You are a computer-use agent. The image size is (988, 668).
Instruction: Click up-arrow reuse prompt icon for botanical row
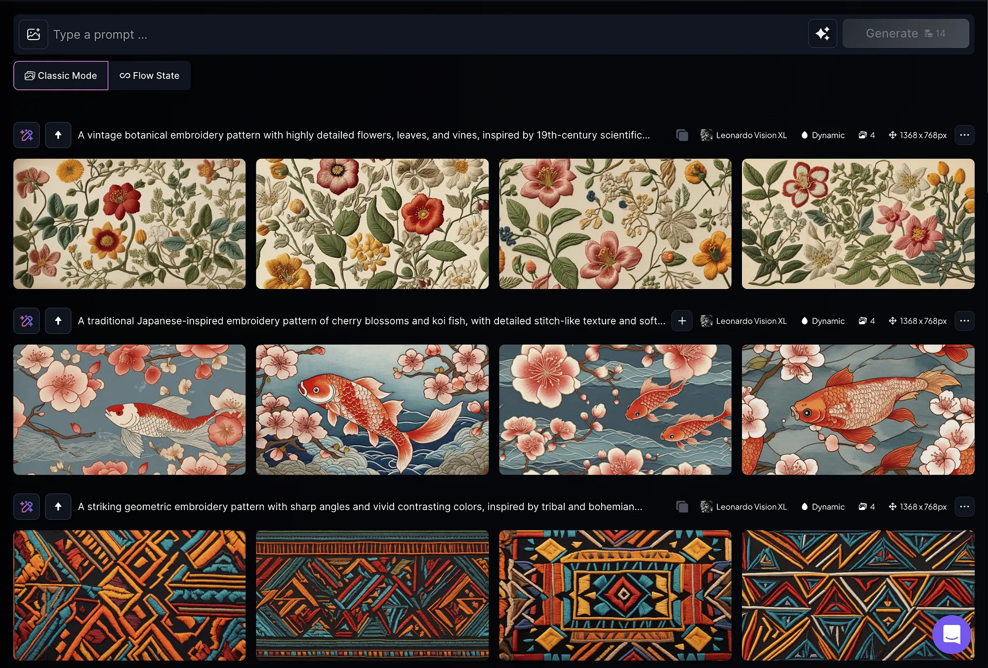click(x=58, y=135)
